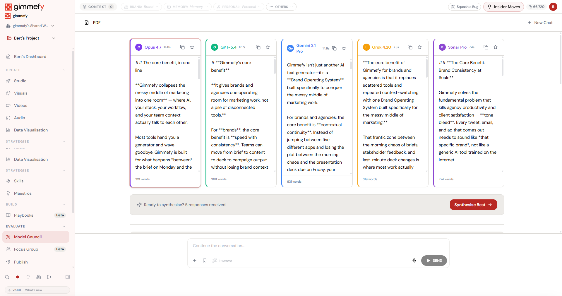Image resolution: width=562 pixels, height=296 pixels.
Task: Click the shared workspace icon beside gimmefy's Shared W...
Action: (x=8, y=26)
